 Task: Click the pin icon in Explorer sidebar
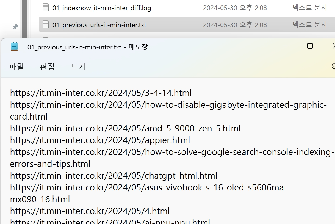pos(16,27)
